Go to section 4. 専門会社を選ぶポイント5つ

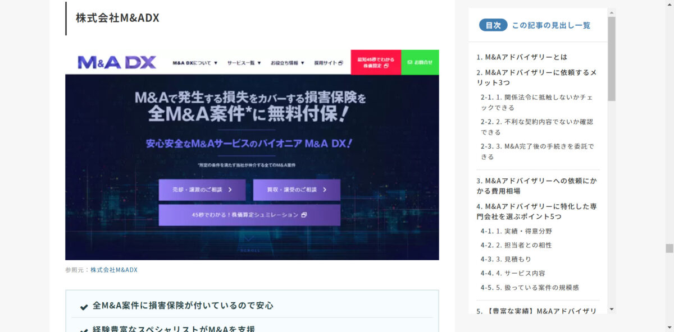point(536,211)
